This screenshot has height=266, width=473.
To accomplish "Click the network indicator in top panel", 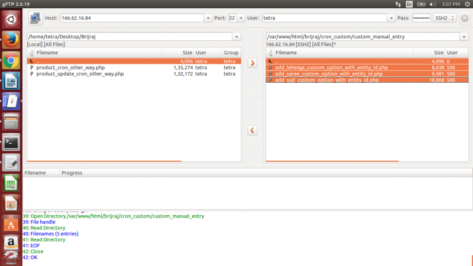I will tap(398, 4).
